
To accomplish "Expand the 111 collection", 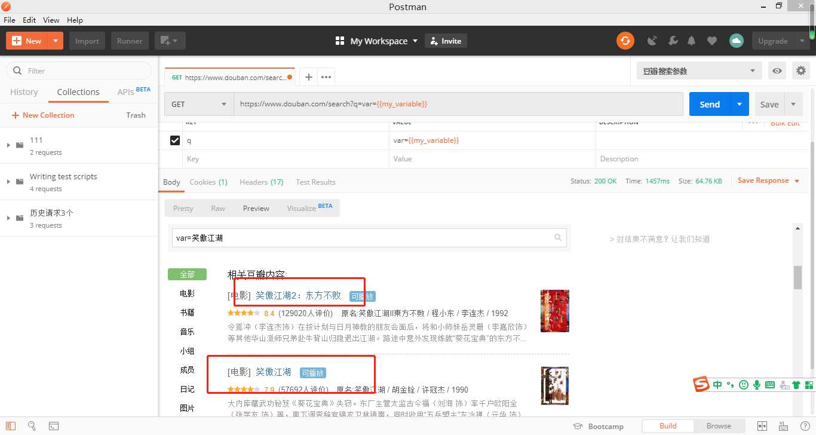I will (8, 145).
